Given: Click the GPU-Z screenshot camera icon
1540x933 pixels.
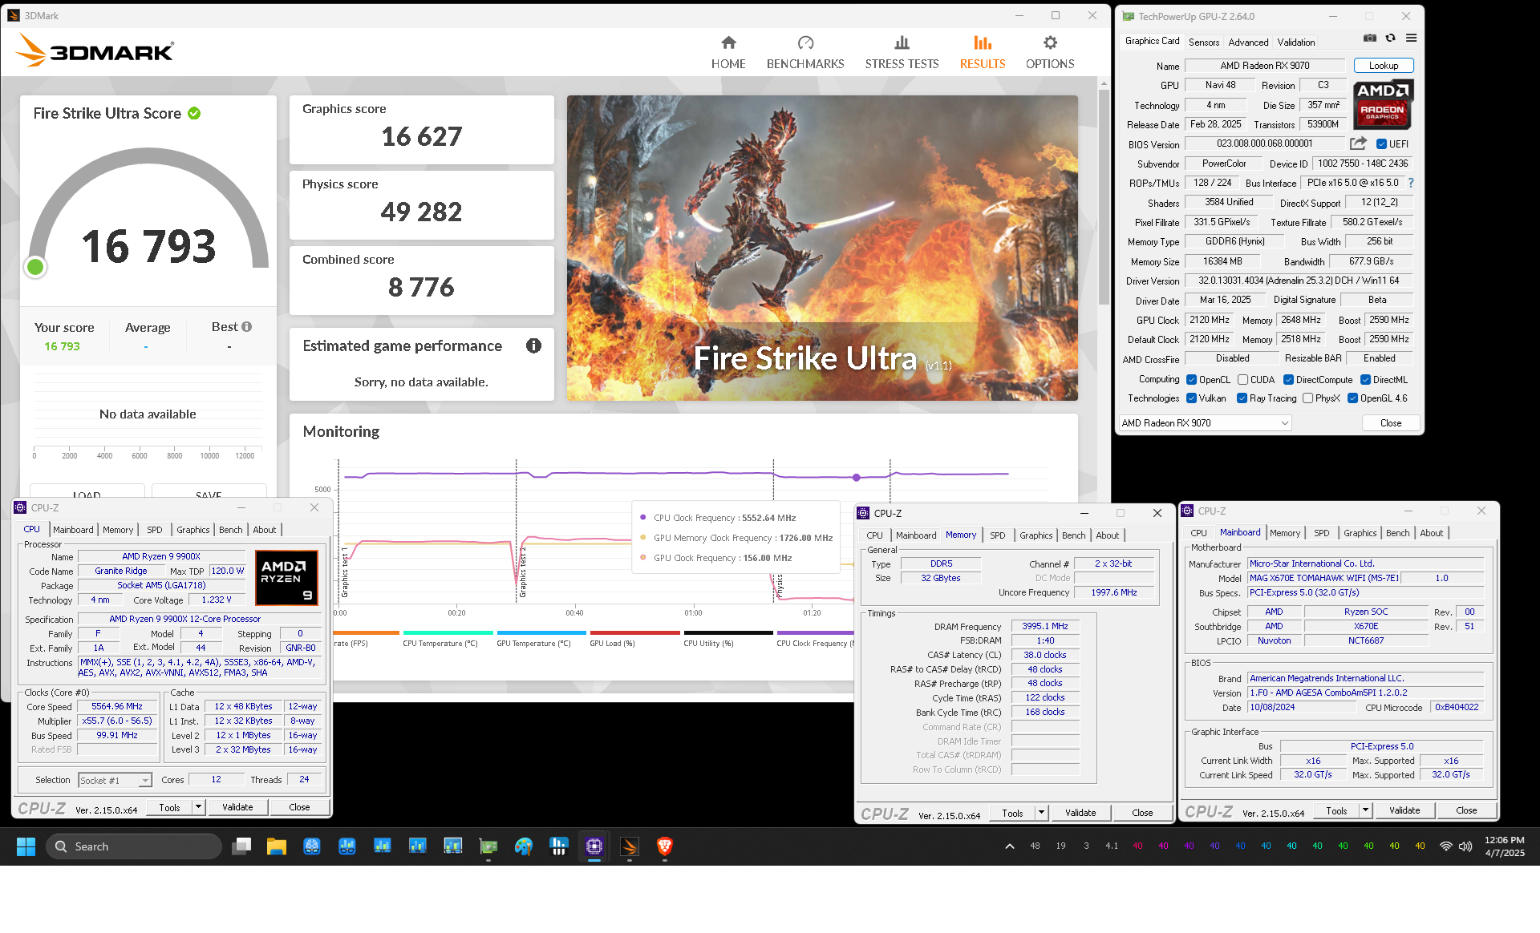Looking at the screenshot, I should coord(1370,38).
